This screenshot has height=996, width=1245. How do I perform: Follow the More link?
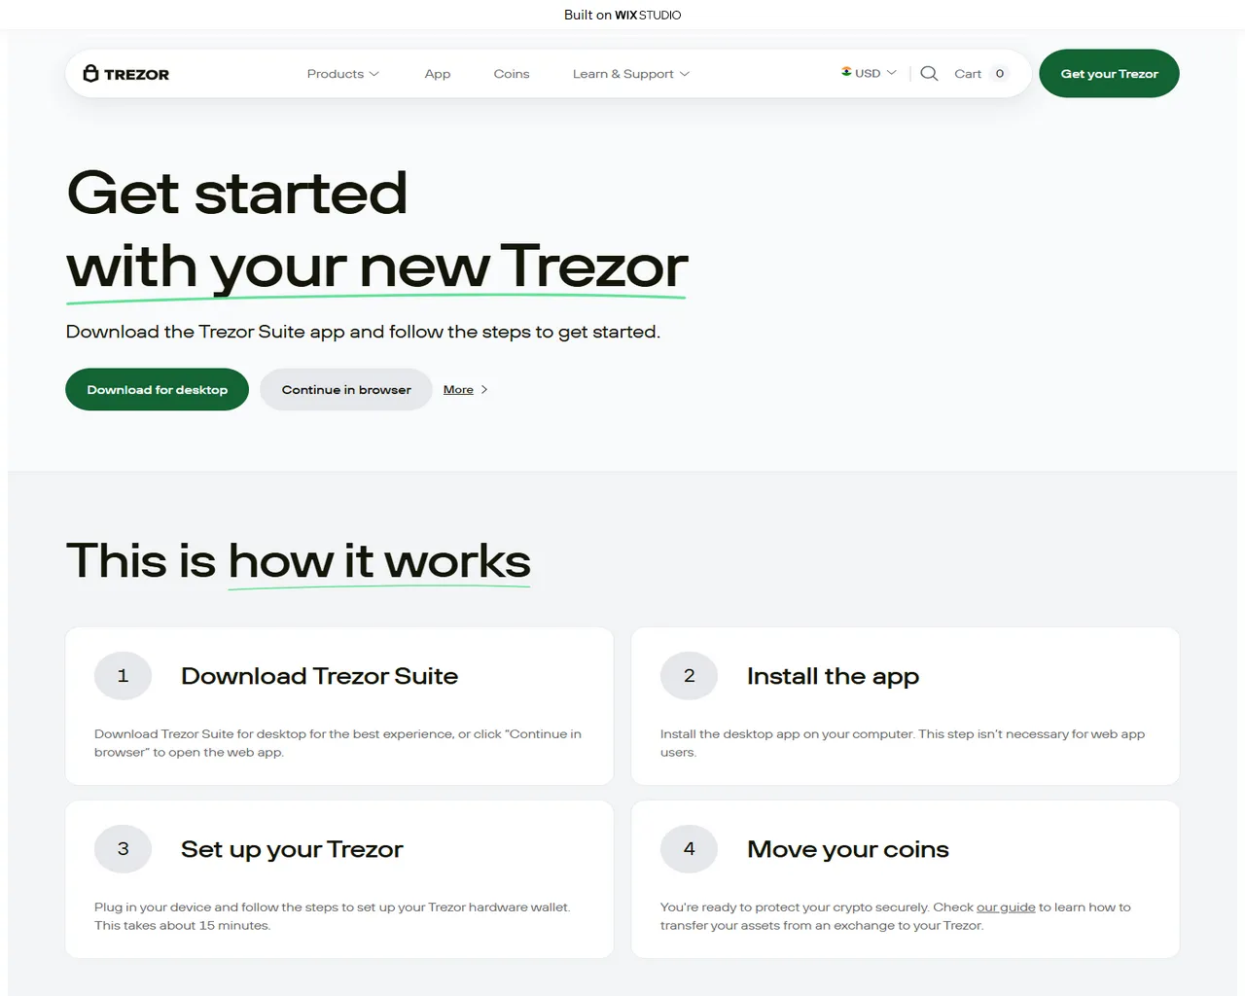pyautogui.click(x=458, y=390)
